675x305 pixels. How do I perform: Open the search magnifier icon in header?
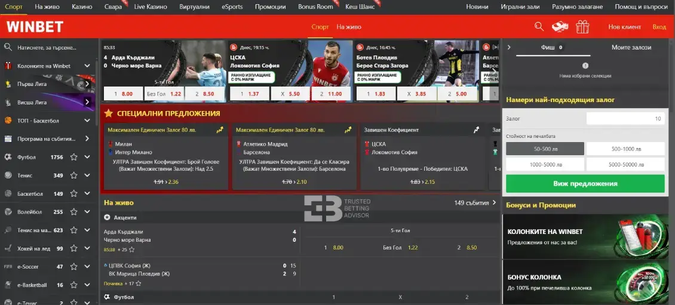pos(539,27)
